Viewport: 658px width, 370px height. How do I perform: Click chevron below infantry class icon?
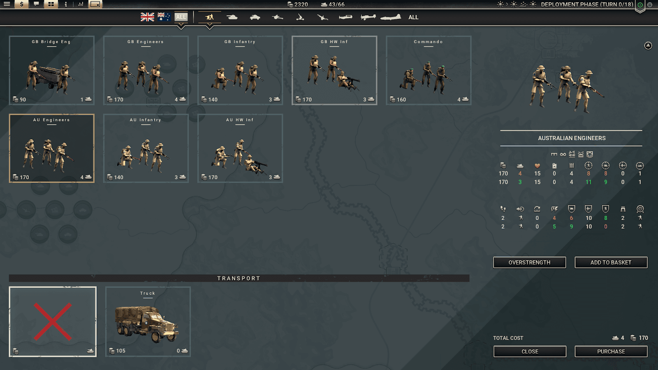pos(210,27)
